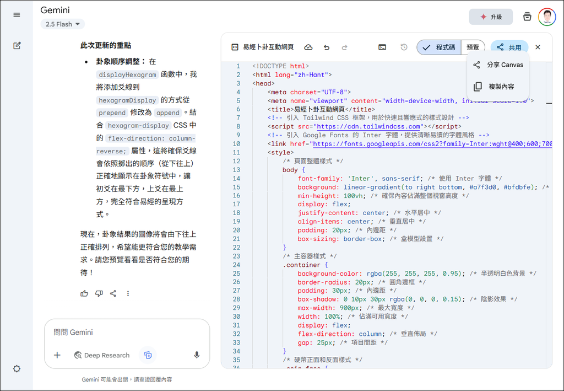Click the flex-direction: column code line
Image resolution: width=564 pixels, height=391 pixels.
pyautogui.click(x=367, y=334)
